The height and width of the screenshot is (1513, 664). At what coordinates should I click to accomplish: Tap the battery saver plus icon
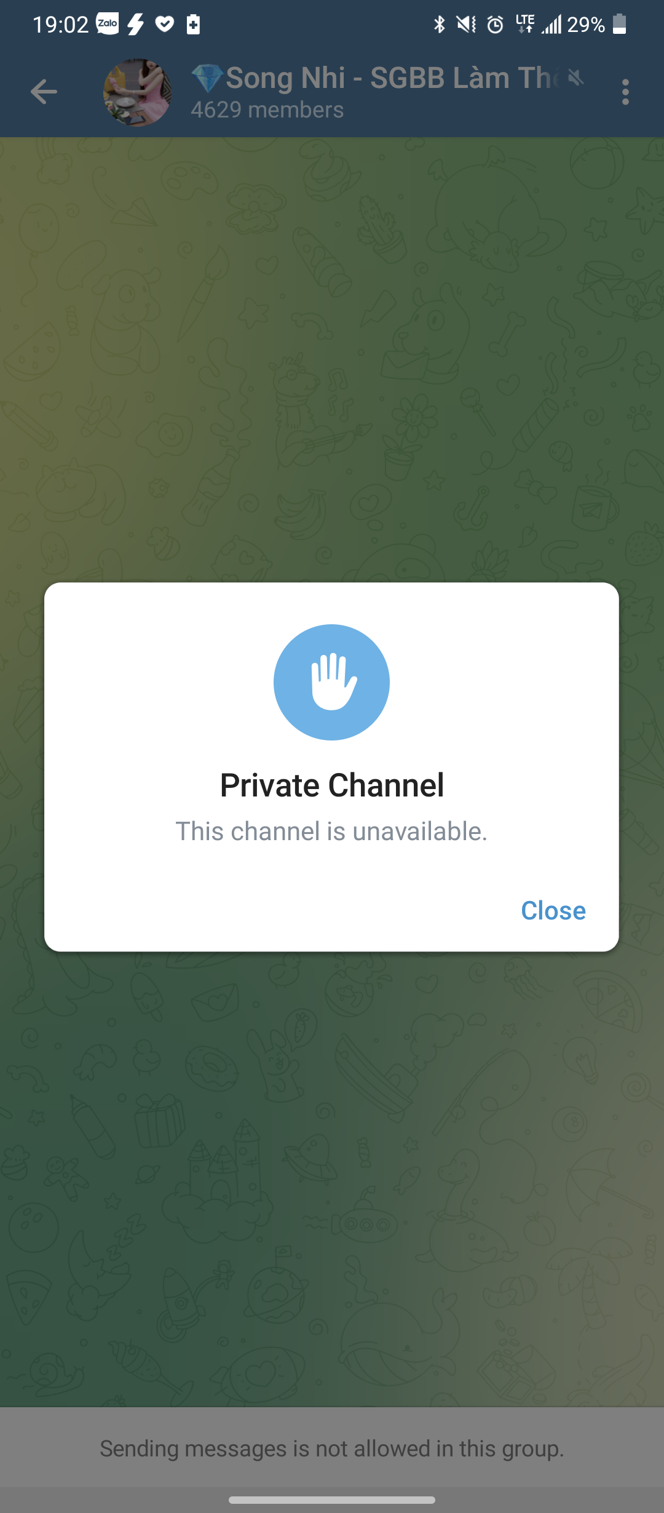(x=193, y=25)
